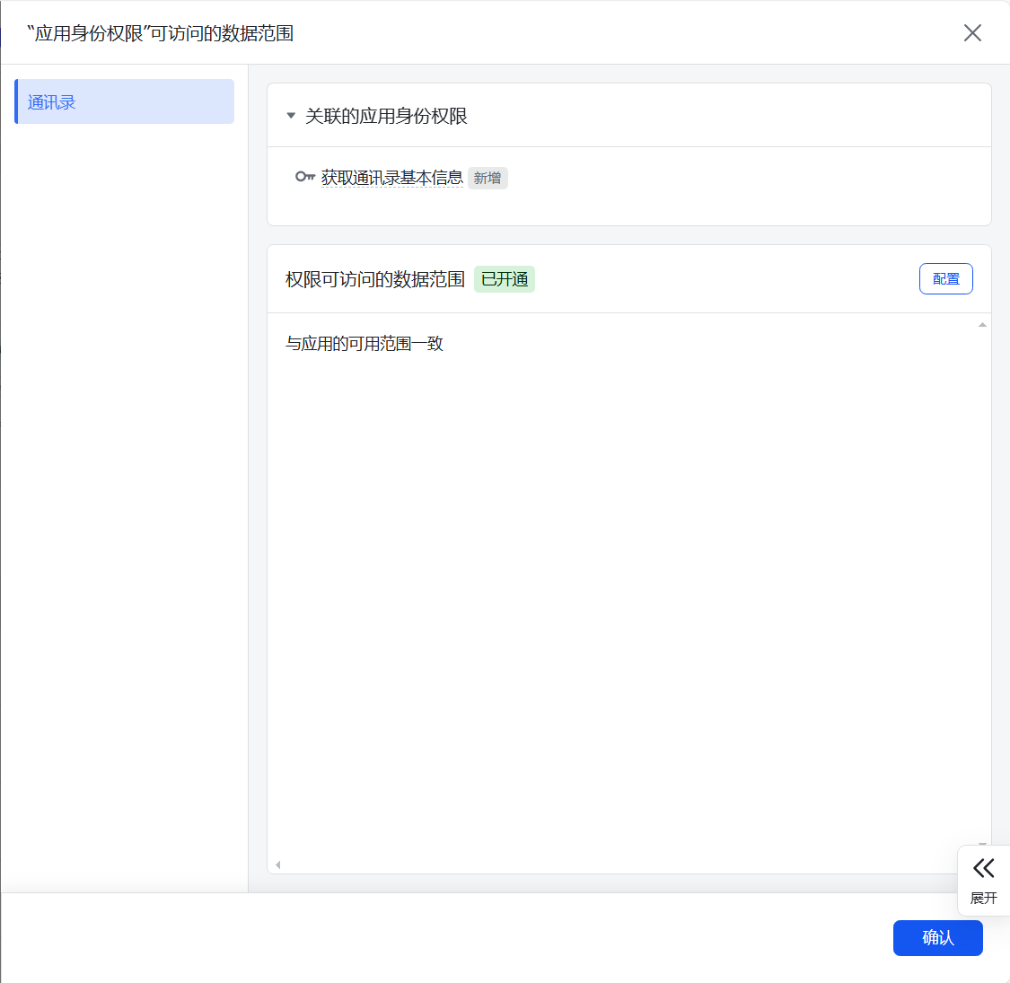
Task: Select the 通讯录 sidebar tab
Action: pyautogui.click(x=125, y=101)
